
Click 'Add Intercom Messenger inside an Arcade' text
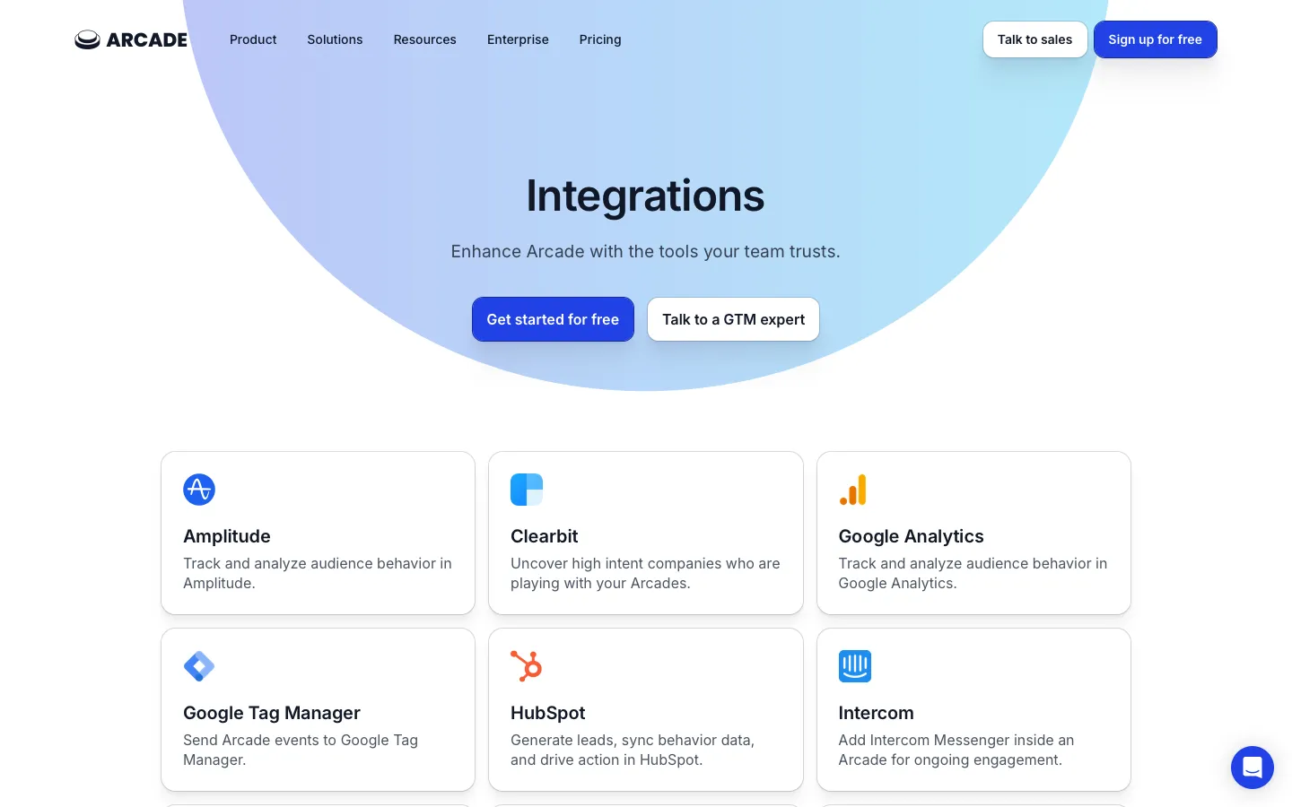click(956, 750)
